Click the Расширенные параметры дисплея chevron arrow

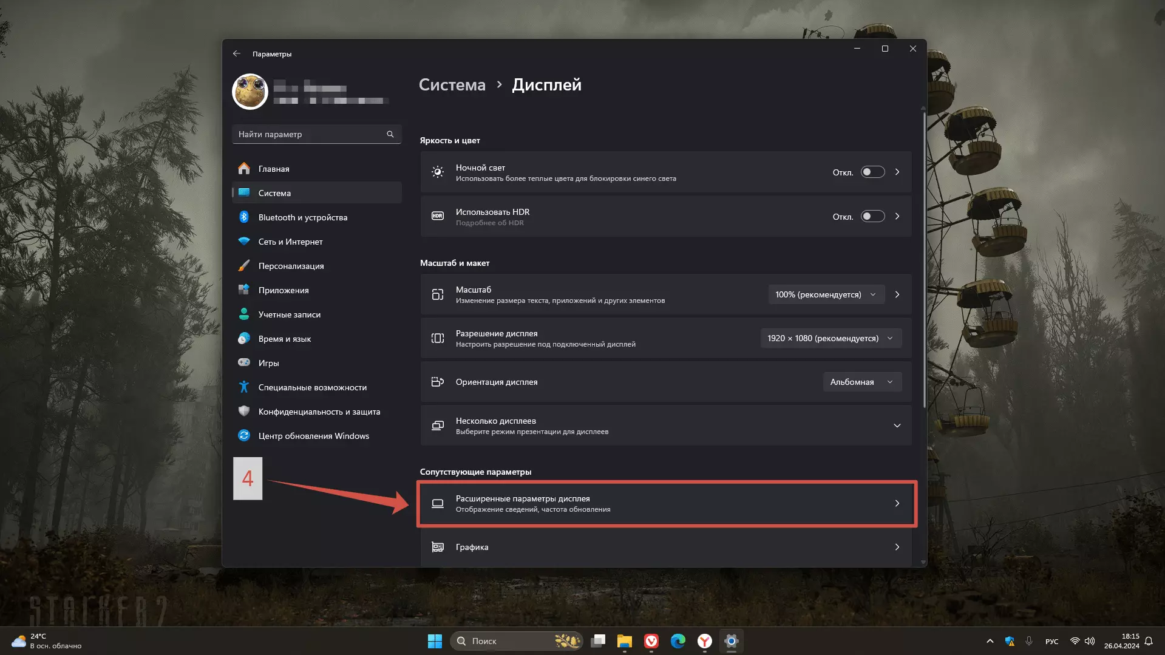[897, 503]
